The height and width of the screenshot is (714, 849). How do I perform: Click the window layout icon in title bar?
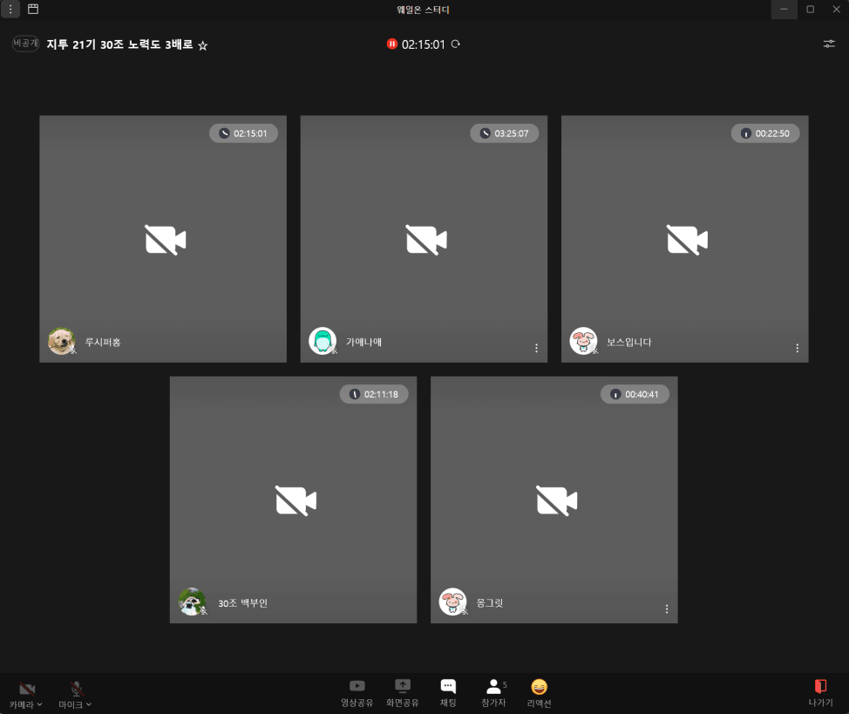33,10
